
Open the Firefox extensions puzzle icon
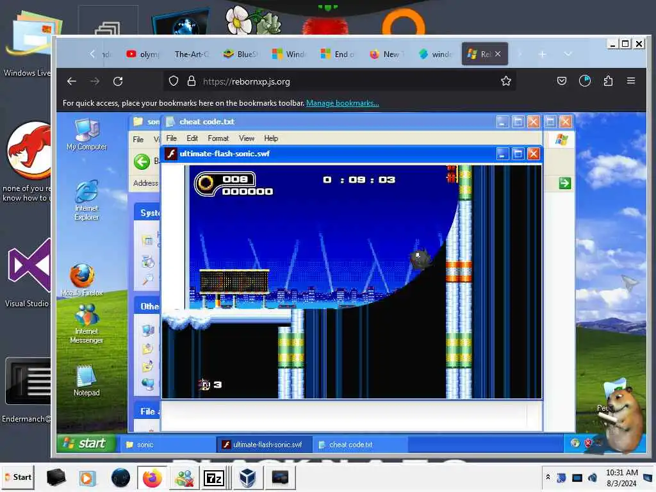(608, 81)
